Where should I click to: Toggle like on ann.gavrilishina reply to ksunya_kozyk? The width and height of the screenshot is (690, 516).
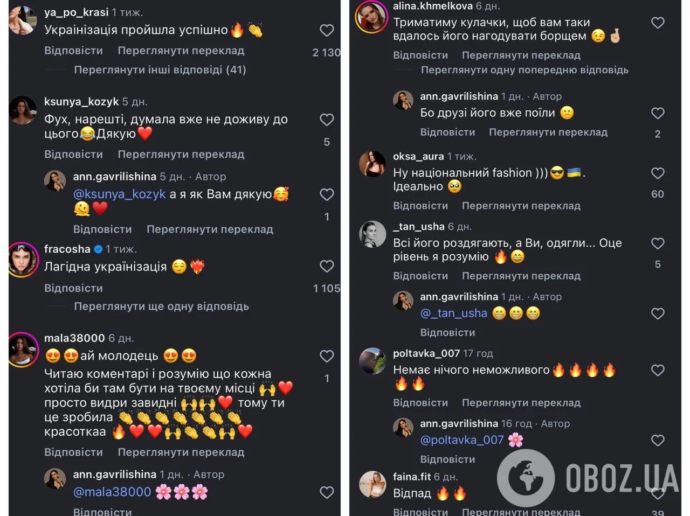327,194
